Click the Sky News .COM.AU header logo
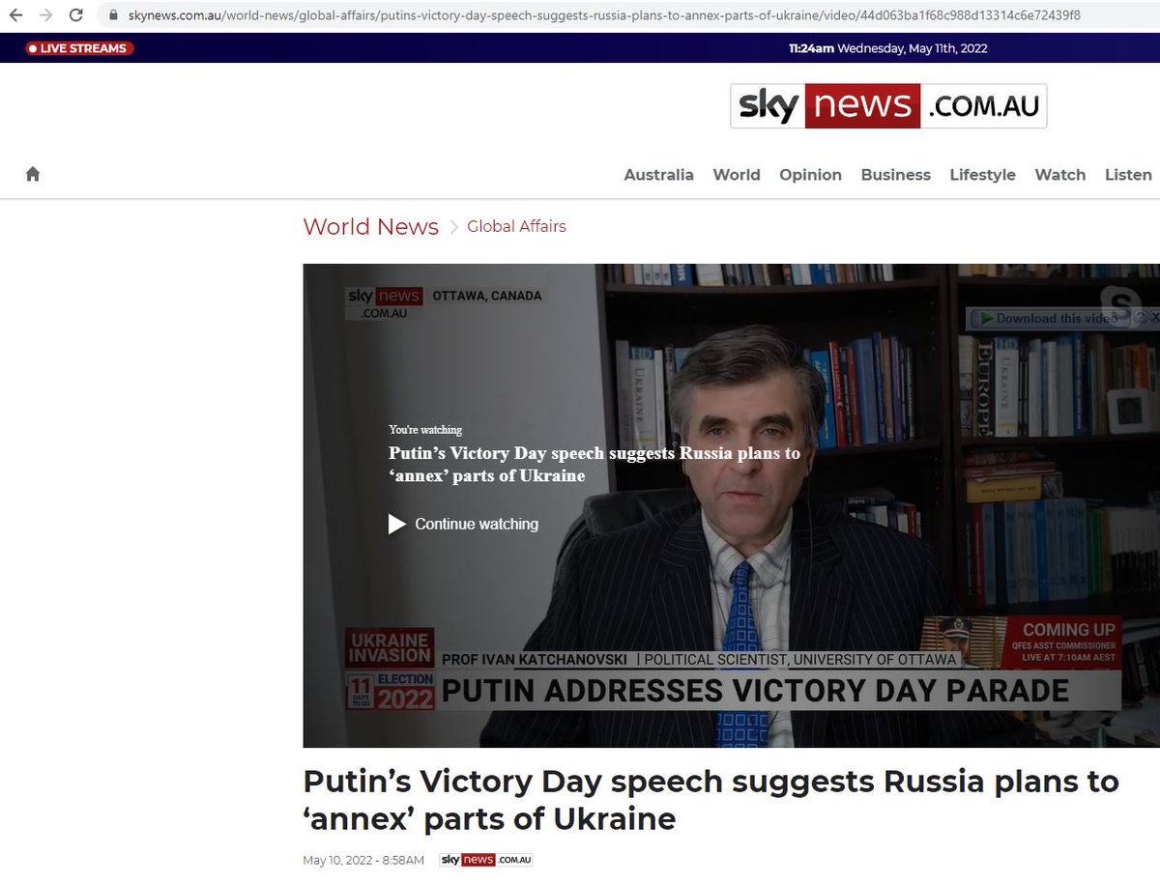This screenshot has height=884, width=1160. 887,106
